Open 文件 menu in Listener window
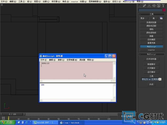This screenshot has width=167, height=125. point(43,60)
